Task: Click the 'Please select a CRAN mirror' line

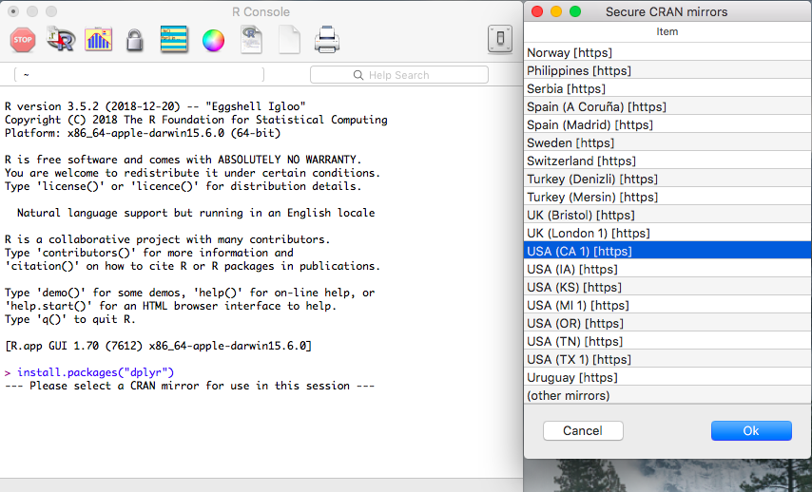Action: (189, 386)
